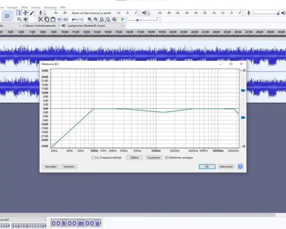Click the playback speed slider knob
Image resolution: width=286 pixels, height=229 pixels.
(137, 20)
